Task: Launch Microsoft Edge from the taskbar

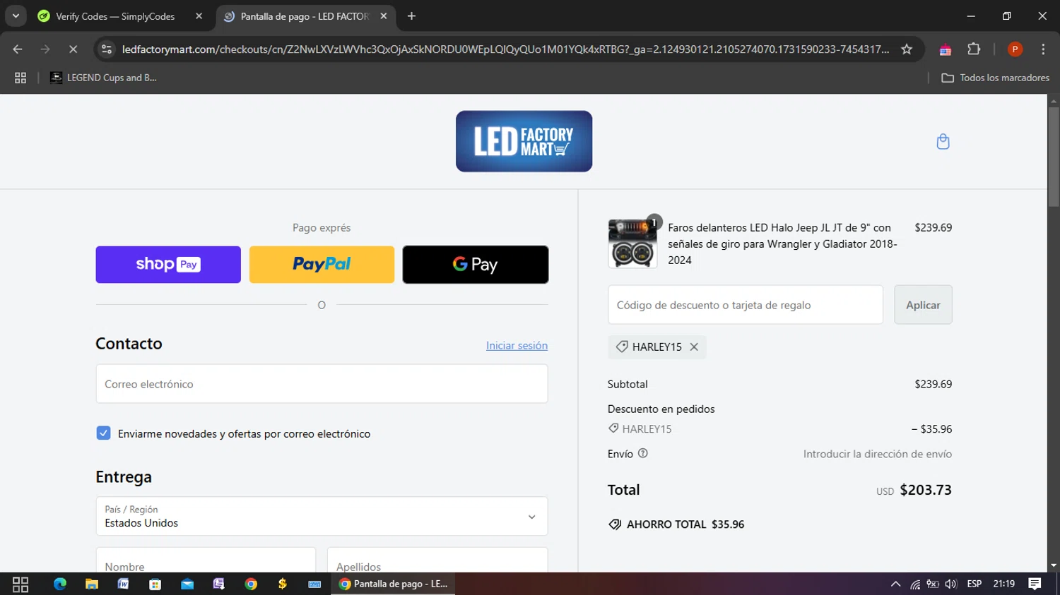Action: coord(60,584)
